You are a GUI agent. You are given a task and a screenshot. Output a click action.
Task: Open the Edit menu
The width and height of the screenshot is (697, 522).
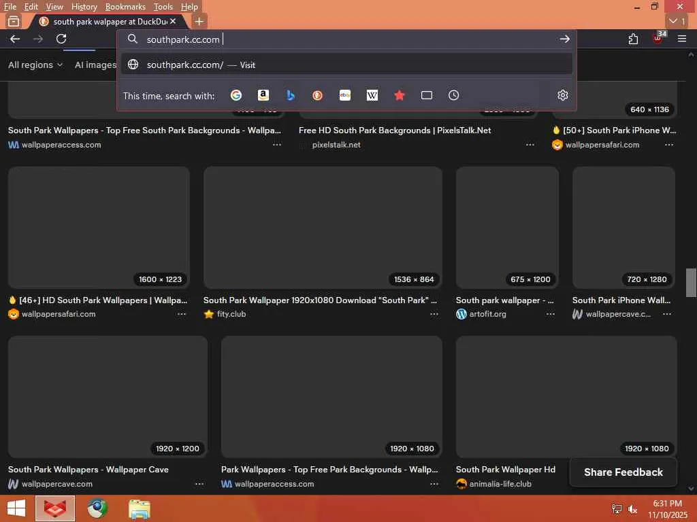pos(31,7)
